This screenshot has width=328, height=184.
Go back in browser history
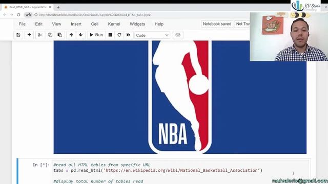[x=5, y=15]
